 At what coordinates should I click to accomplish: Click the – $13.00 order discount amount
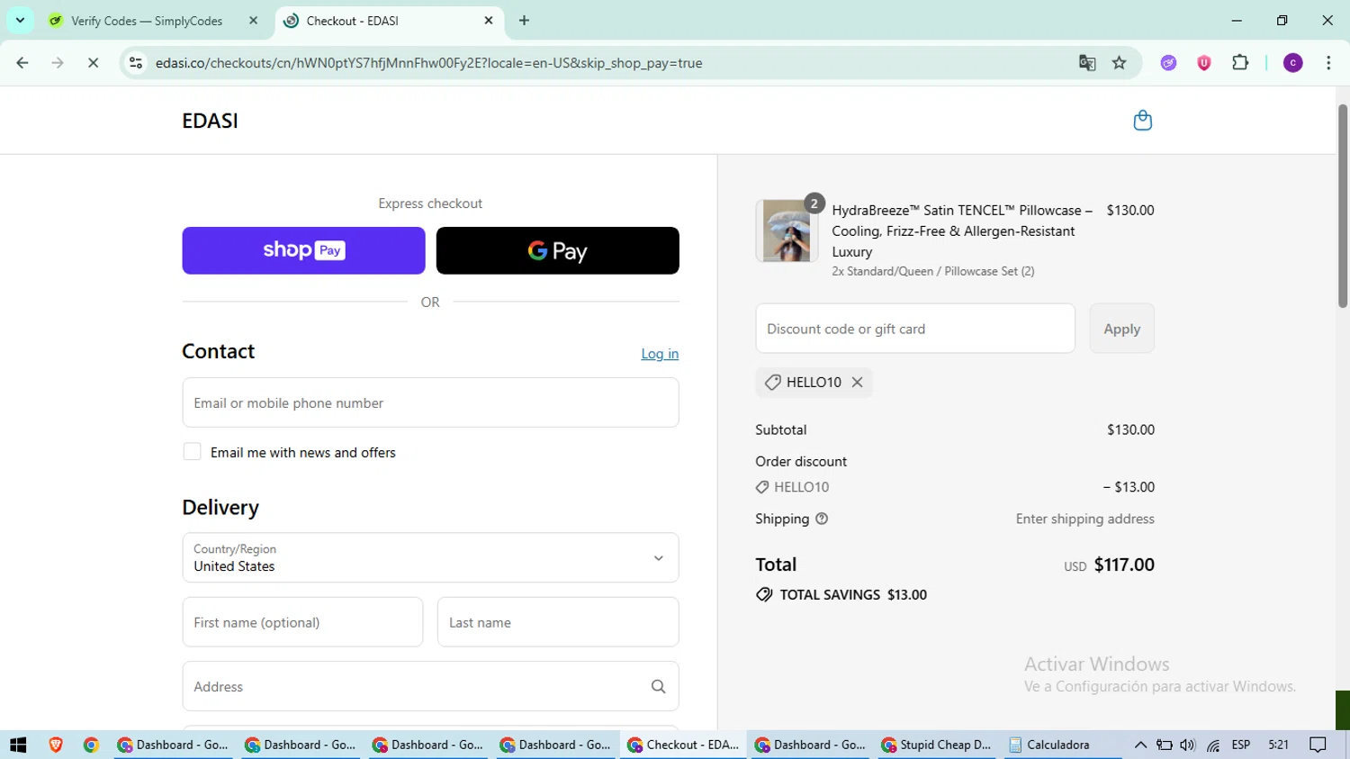point(1129,487)
